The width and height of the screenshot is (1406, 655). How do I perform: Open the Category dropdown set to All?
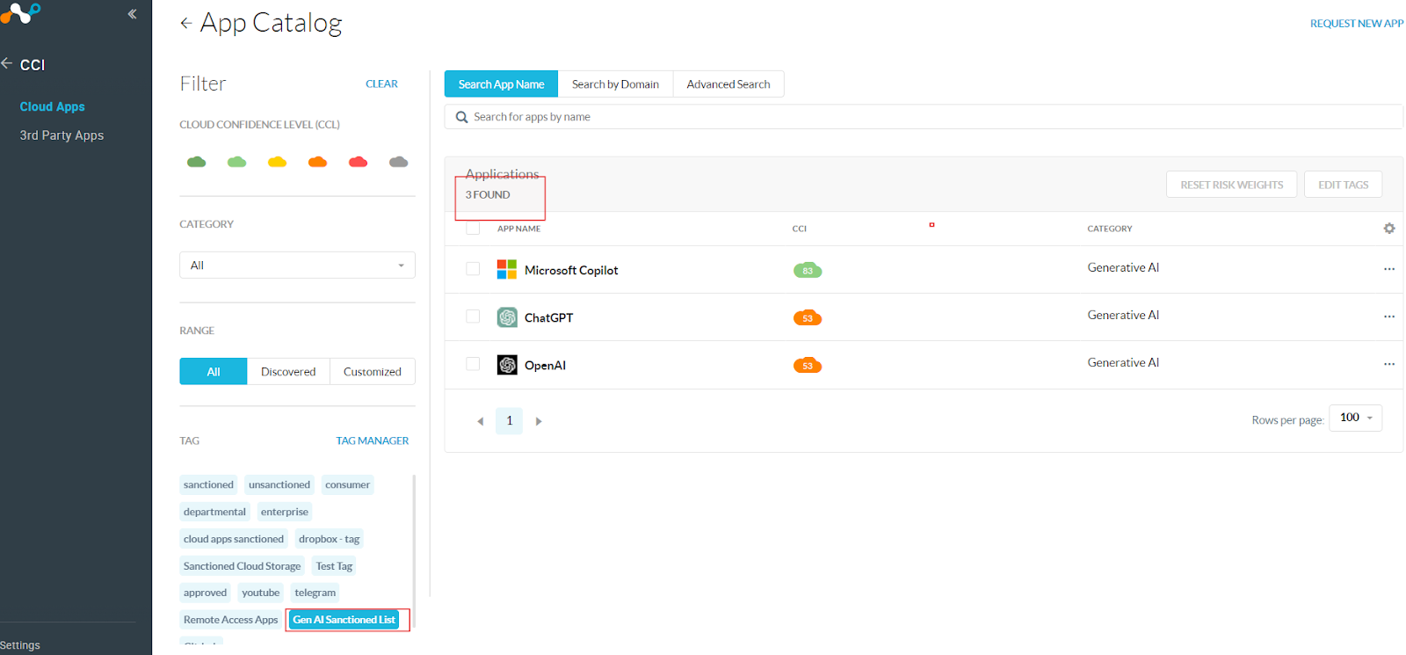click(x=297, y=265)
